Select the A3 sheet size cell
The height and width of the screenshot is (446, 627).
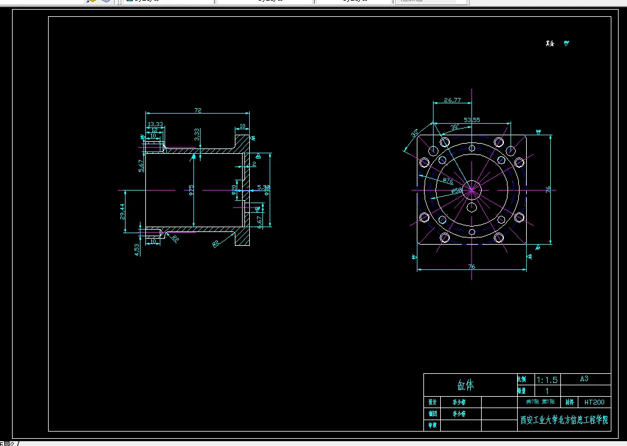point(584,378)
